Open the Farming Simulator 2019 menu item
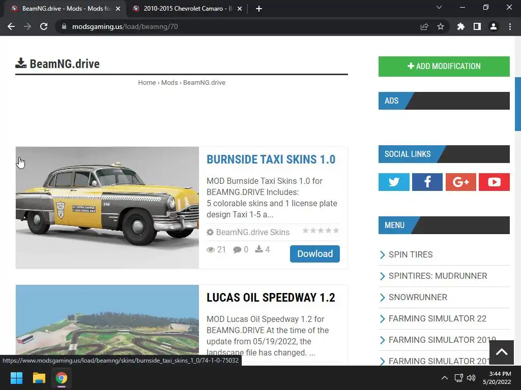This screenshot has height=390, width=521. click(442, 340)
